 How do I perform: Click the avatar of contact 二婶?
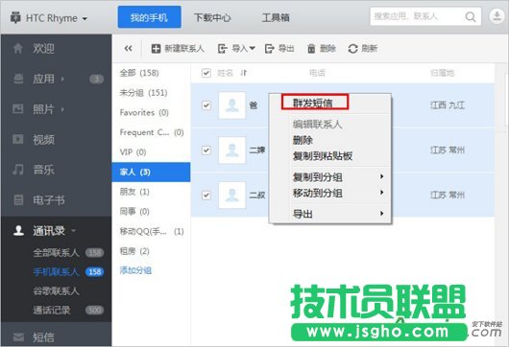click(x=231, y=150)
